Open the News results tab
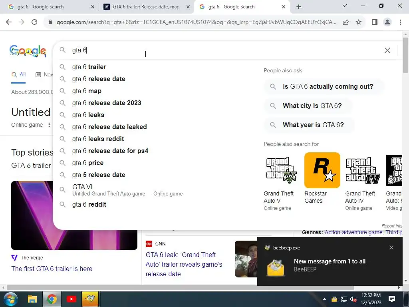 (44, 75)
